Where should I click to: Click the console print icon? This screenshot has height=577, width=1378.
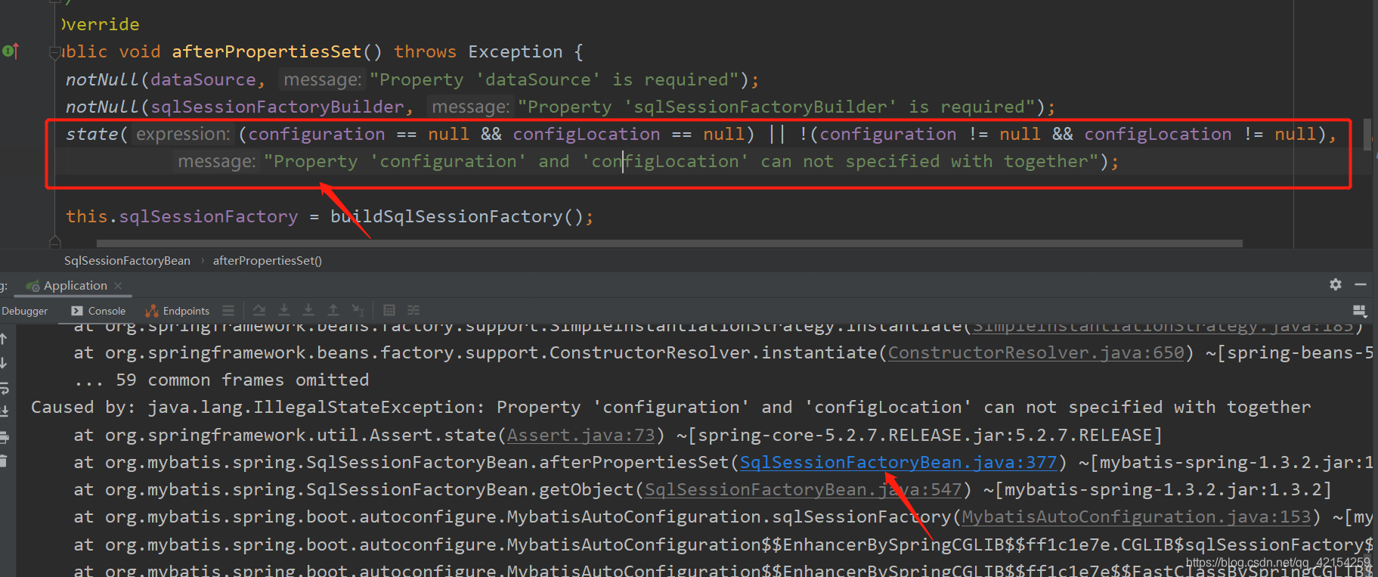click(x=4, y=437)
